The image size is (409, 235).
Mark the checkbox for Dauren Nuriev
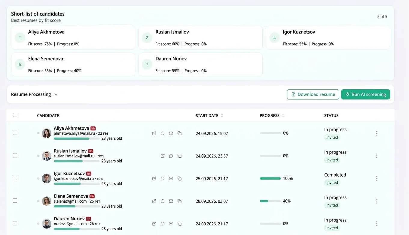tap(15, 223)
